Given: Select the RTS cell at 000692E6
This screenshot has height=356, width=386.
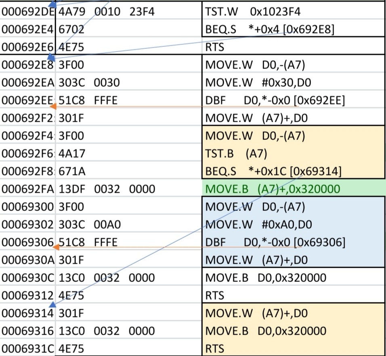Looking at the screenshot, I should pyautogui.click(x=294, y=47).
